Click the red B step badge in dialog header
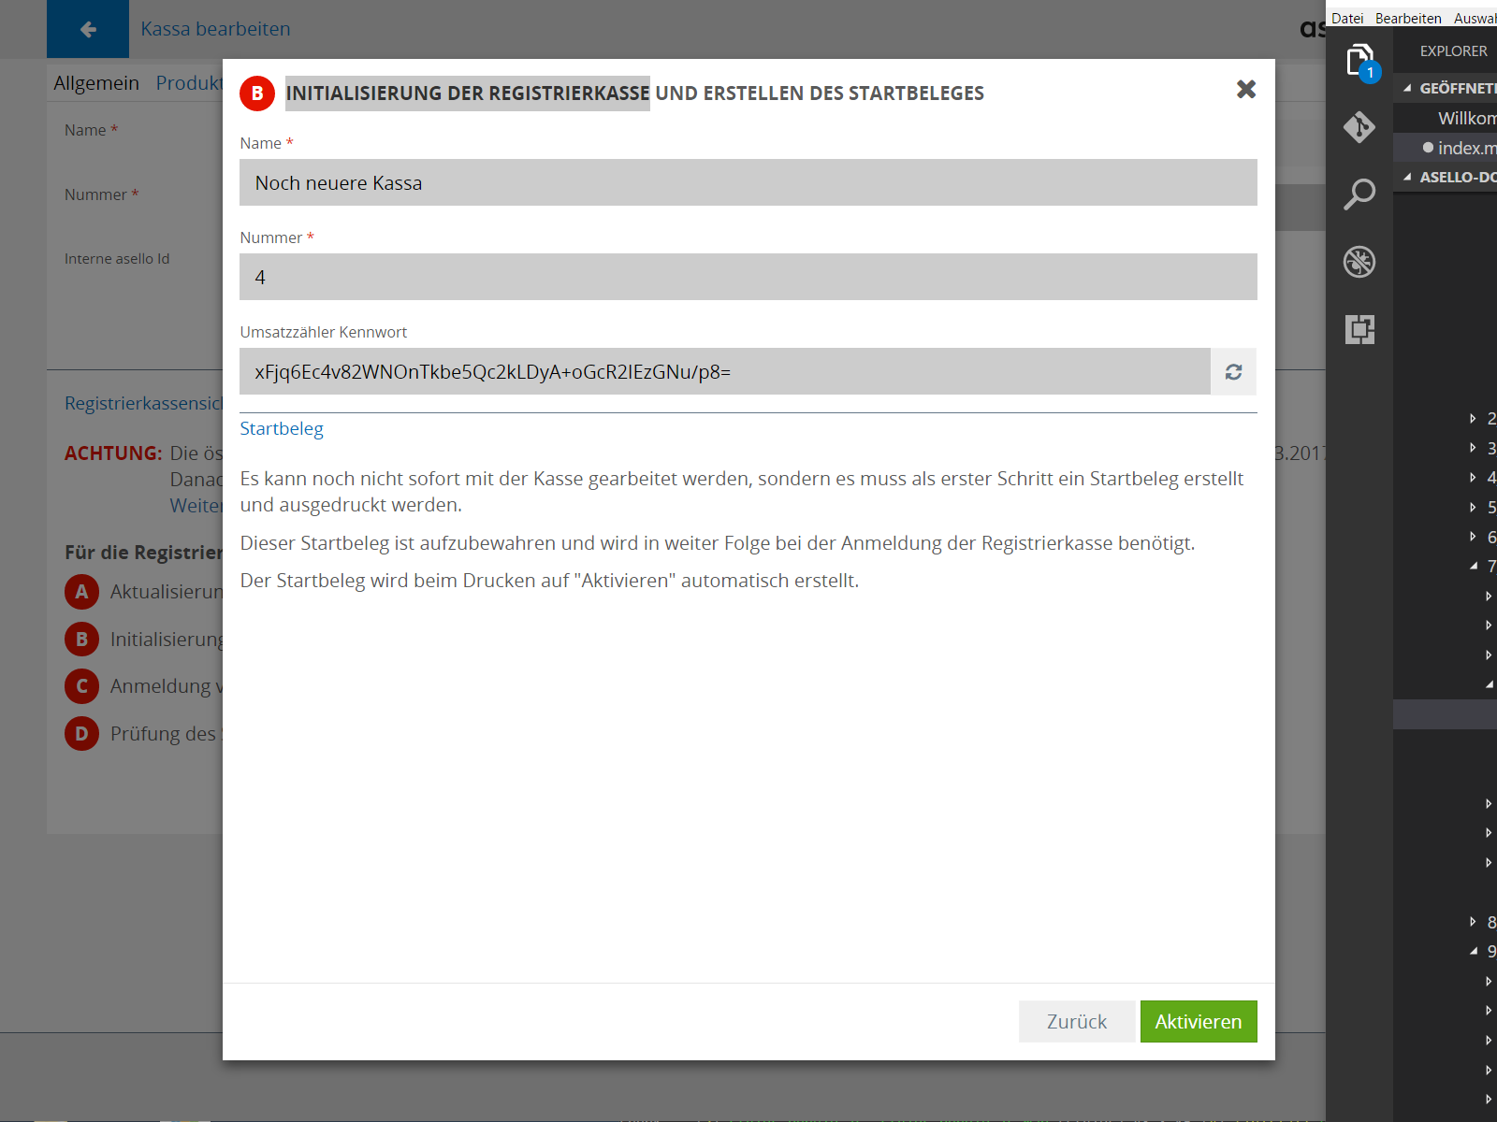Image resolution: width=1497 pixels, height=1122 pixels. (257, 93)
